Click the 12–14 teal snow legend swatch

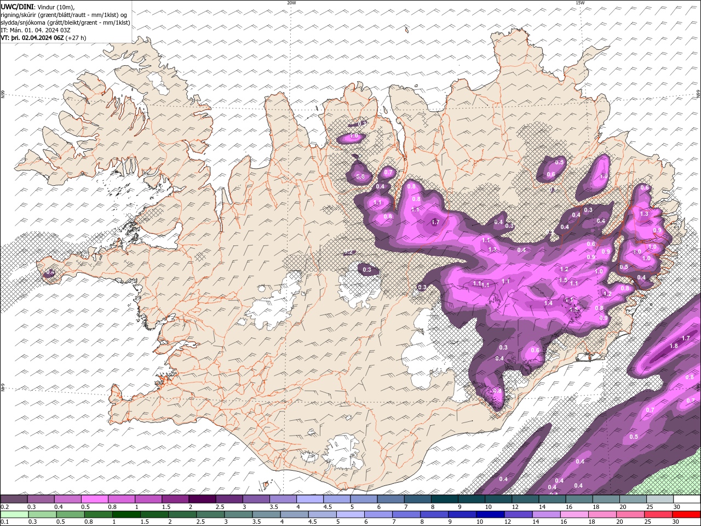525,499
